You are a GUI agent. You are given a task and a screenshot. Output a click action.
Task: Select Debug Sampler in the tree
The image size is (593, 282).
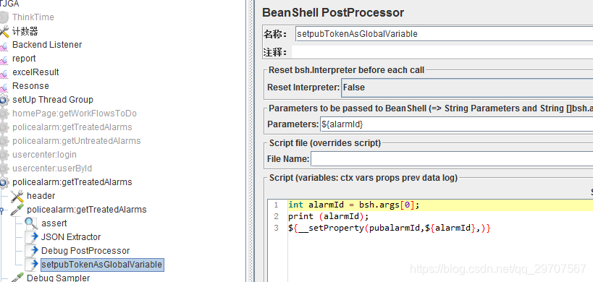coord(58,278)
